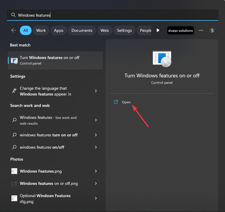Click the Turn Windows features on or off preview title
Viewport: 225px width, 212px height.
162,76
